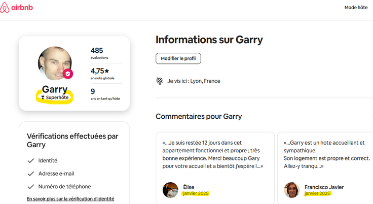Click the 4,75 note globale rating
Image resolution: width=373 pixels, height=204 pixels.
click(x=102, y=74)
